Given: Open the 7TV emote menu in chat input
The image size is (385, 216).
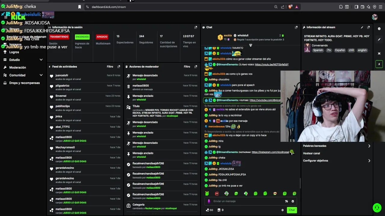Looking at the screenshot, I should (286, 201).
